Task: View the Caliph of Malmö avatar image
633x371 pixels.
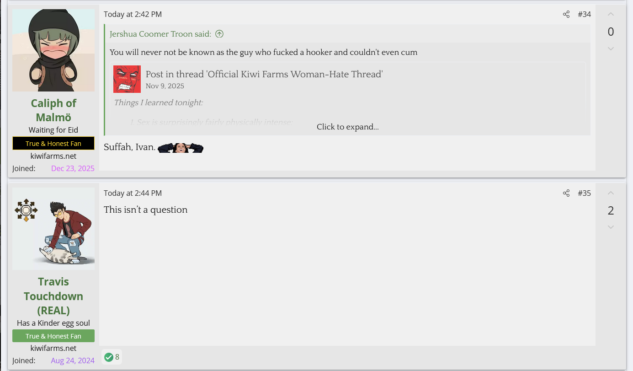Action: click(x=53, y=50)
